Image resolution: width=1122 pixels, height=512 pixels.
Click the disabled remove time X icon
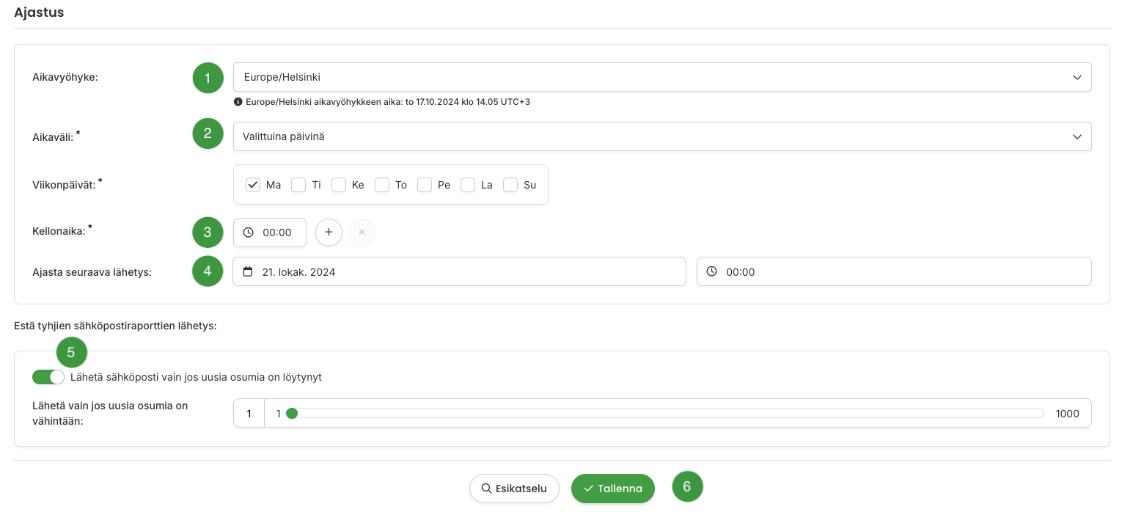pyautogui.click(x=362, y=233)
